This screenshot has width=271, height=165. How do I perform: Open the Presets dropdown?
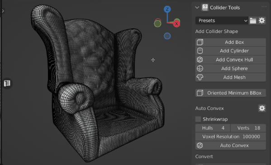(222, 20)
